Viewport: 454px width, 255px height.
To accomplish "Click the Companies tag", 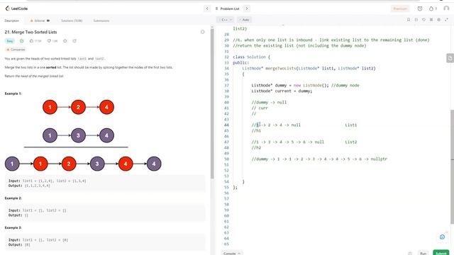I will 16,50.
